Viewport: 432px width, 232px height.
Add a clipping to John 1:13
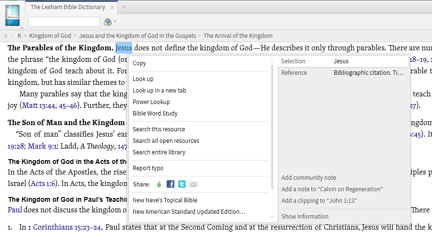pos(319,201)
